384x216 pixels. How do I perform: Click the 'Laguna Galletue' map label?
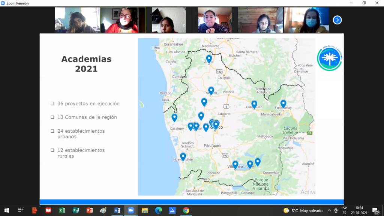(291, 130)
